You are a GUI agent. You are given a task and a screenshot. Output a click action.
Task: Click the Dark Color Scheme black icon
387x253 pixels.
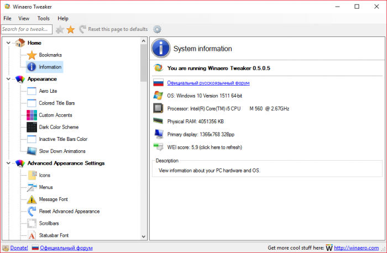click(32, 127)
